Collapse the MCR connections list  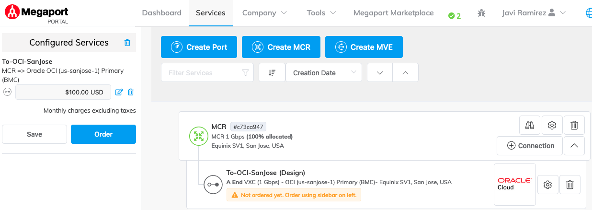click(574, 146)
